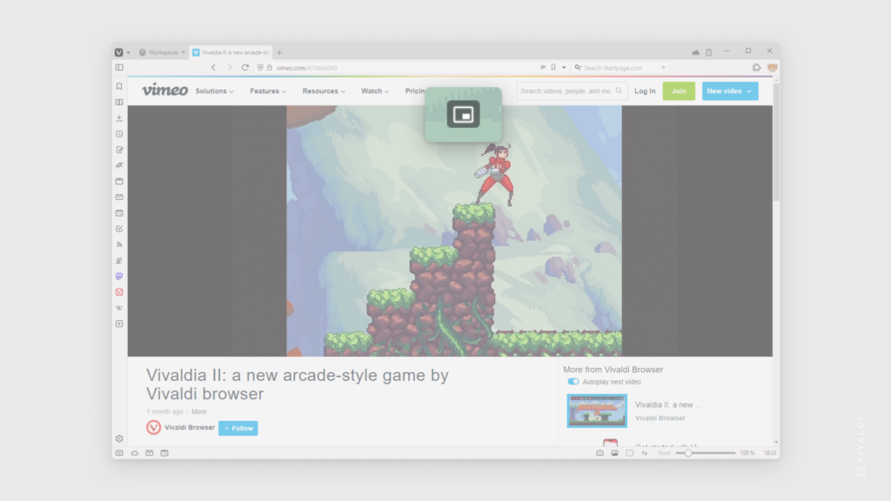The image size is (891, 501).
Task: Toggle the side panel visibility icon
Action: pos(119,68)
